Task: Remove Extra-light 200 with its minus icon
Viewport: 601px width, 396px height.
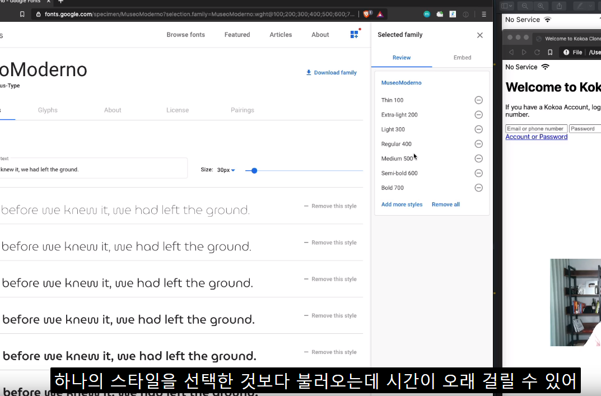Action: coord(479,115)
